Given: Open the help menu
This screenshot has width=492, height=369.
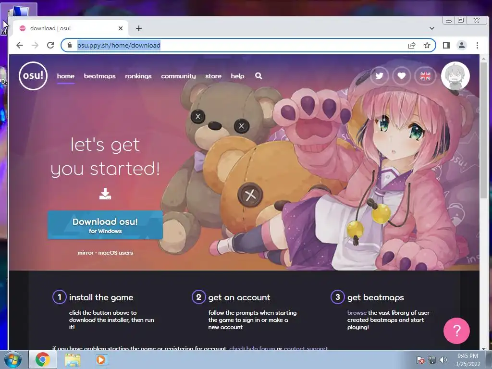Looking at the screenshot, I should click(x=237, y=76).
